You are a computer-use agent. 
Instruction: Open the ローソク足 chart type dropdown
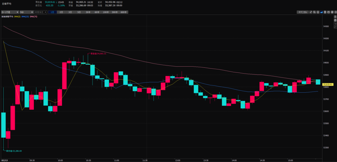[x=10, y=12]
